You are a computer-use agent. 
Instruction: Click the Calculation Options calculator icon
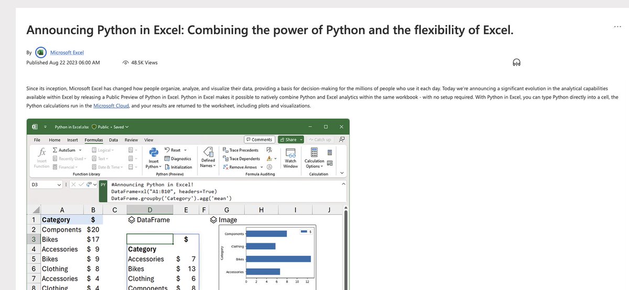[x=314, y=152]
